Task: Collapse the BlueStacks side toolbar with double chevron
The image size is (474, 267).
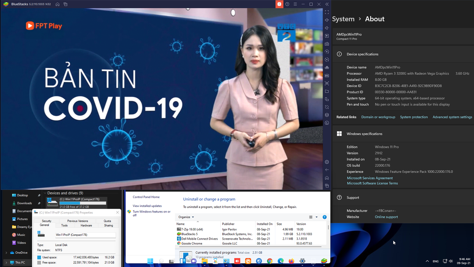Action: 327,4
